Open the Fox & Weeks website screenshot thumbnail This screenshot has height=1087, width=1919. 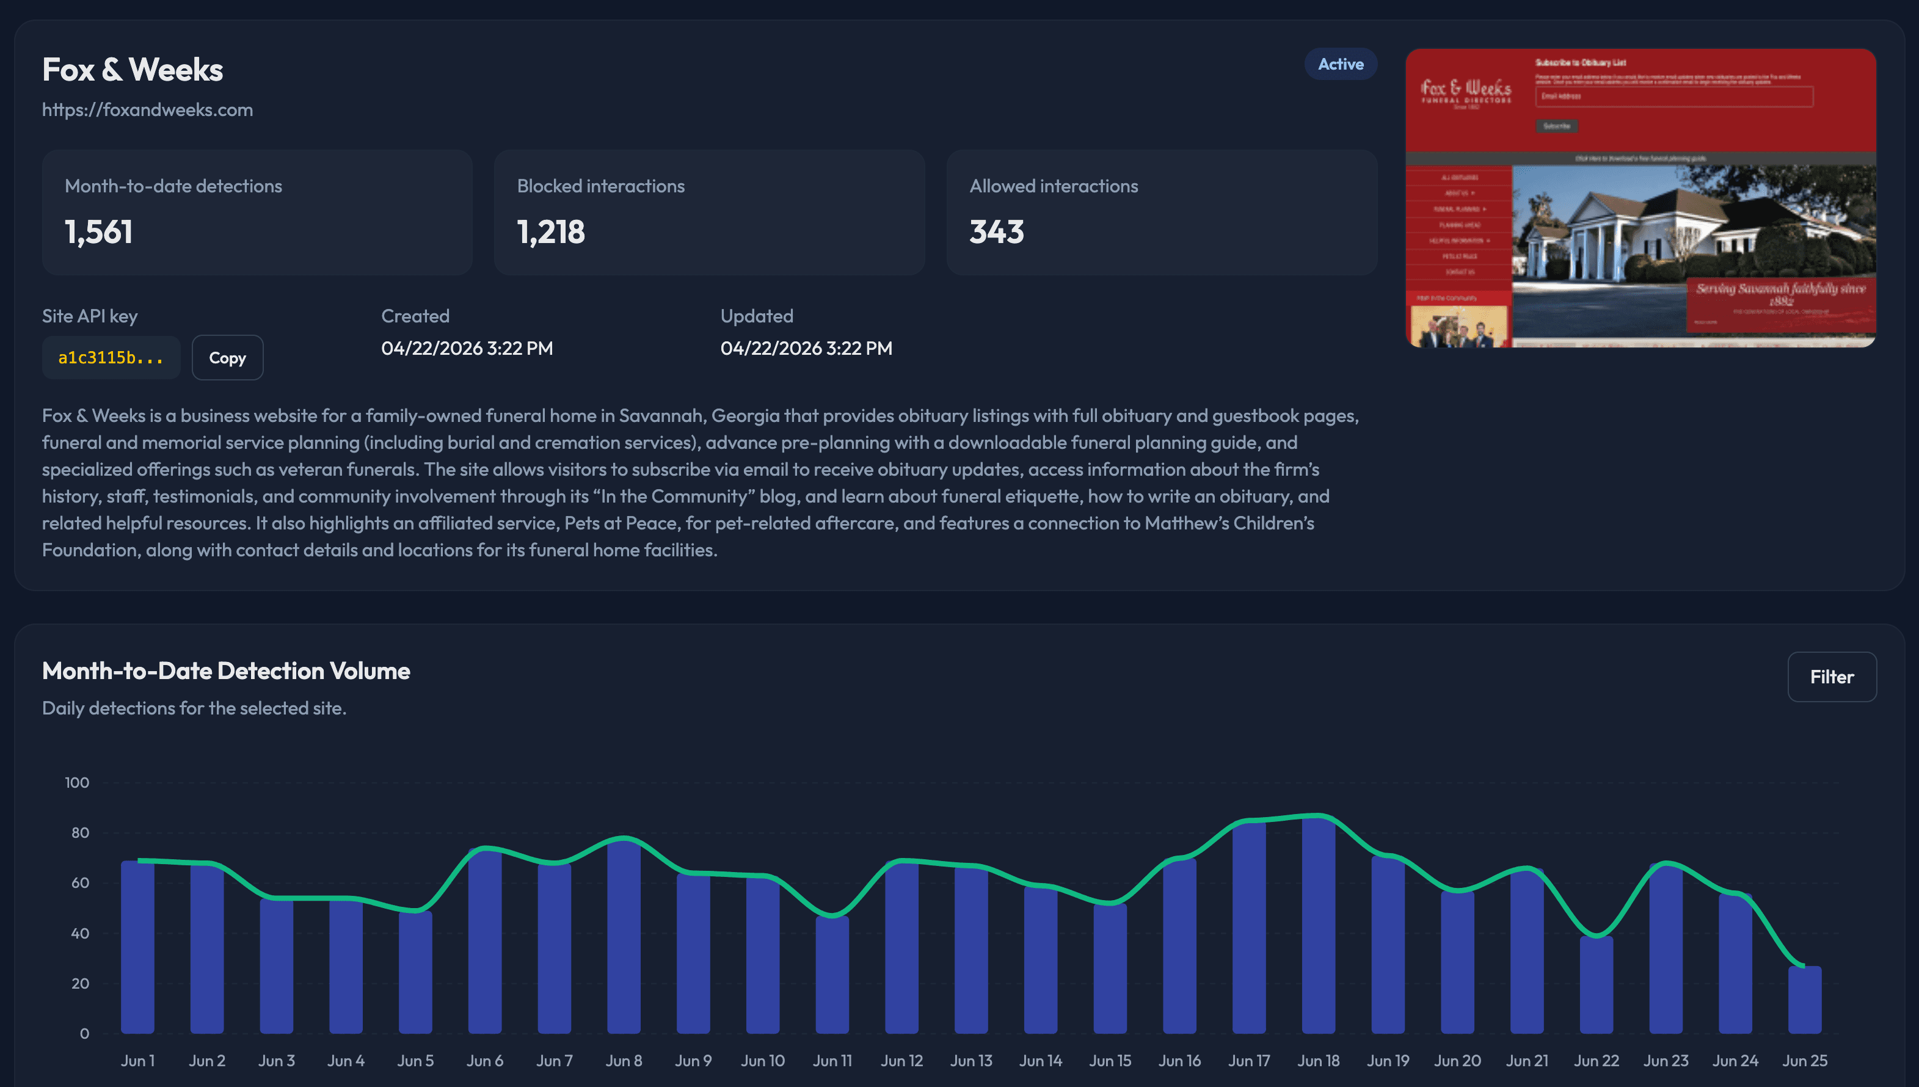tap(1640, 198)
